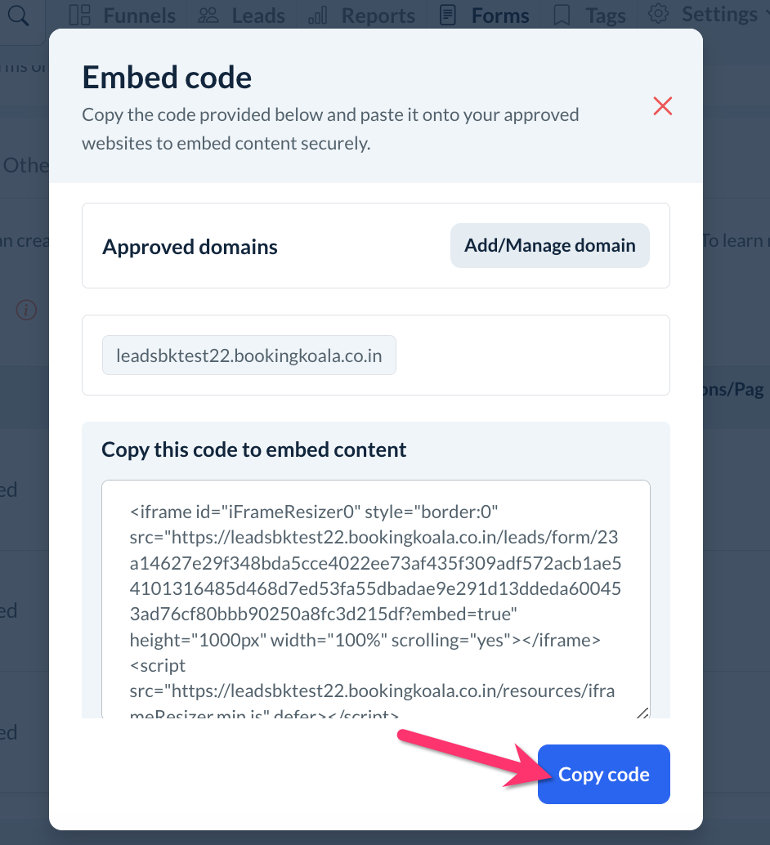
Task: Click the red info circle icon
Action: [27, 311]
